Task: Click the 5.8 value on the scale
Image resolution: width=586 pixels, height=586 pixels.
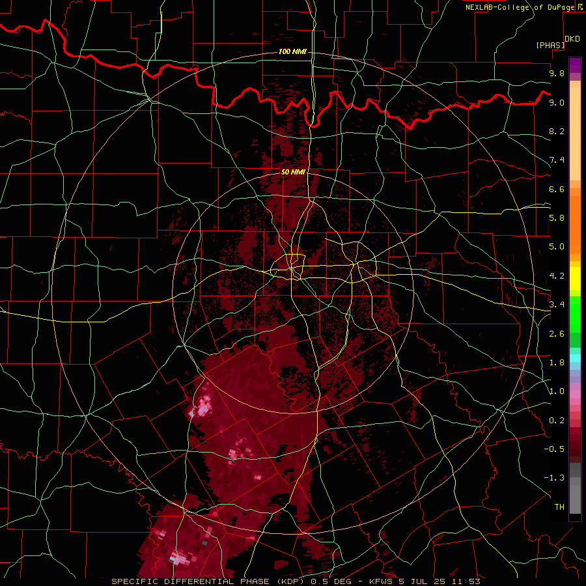Action: pos(557,218)
